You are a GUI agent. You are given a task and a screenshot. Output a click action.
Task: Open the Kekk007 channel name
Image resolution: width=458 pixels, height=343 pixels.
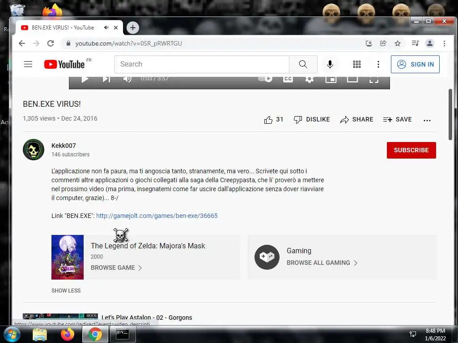[64, 146]
